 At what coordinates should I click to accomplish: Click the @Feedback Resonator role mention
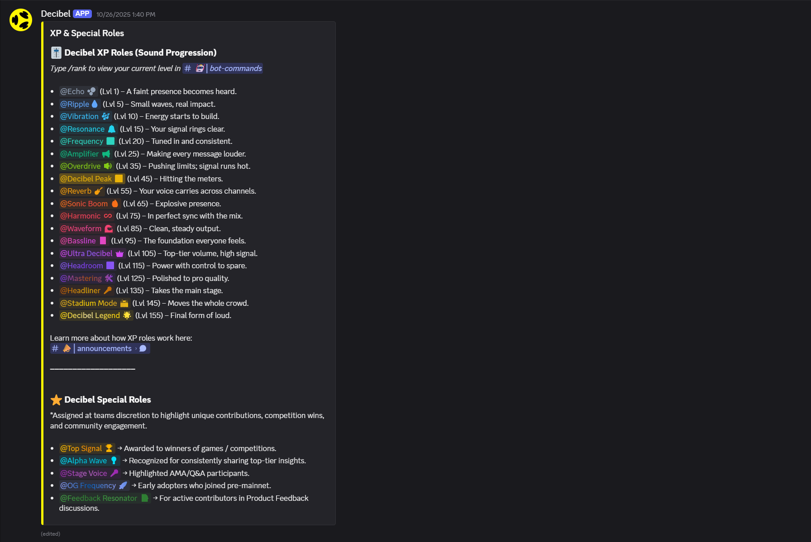(99, 498)
